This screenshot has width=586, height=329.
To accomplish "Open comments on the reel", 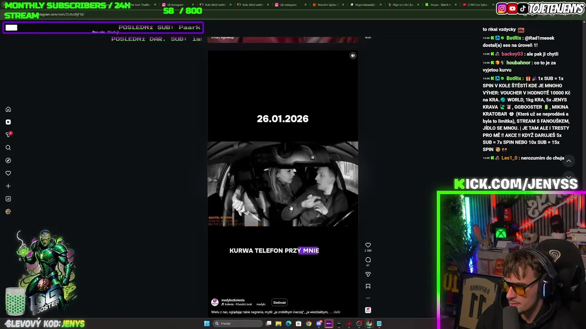I will pyautogui.click(x=368, y=260).
